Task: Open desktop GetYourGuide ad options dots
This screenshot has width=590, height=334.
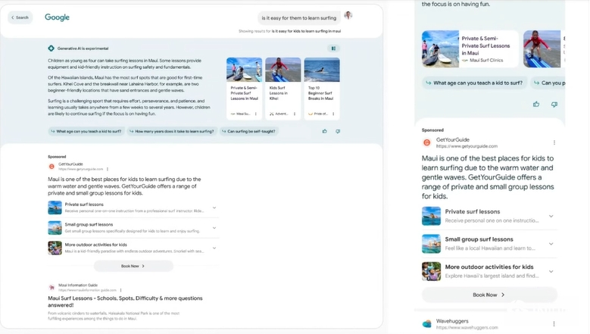Action: pos(108,169)
